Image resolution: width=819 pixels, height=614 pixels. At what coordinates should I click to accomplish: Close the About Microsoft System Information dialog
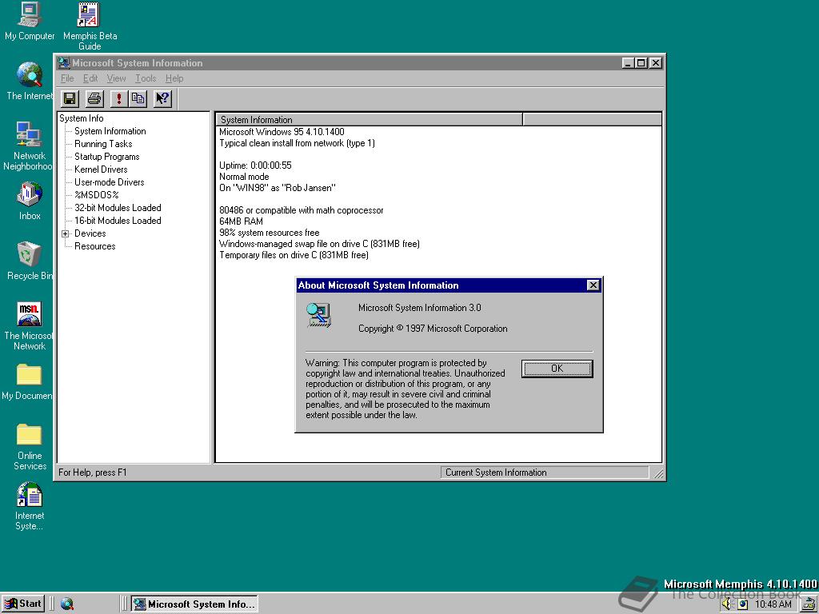pyautogui.click(x=593, y=285)
